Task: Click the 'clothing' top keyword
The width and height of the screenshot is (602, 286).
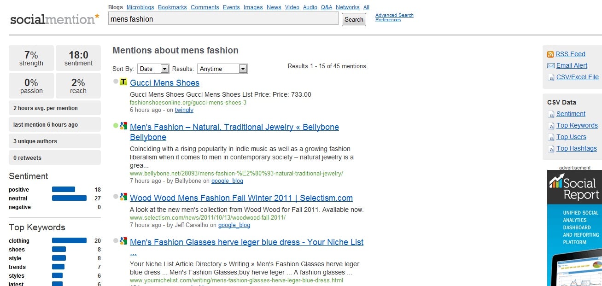Action: (19, 241)
